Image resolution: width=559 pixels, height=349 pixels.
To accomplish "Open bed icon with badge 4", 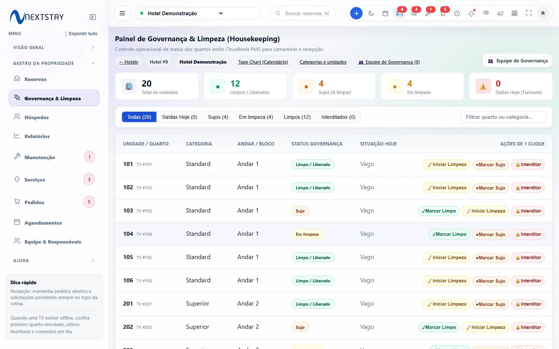I will (400, 13).
